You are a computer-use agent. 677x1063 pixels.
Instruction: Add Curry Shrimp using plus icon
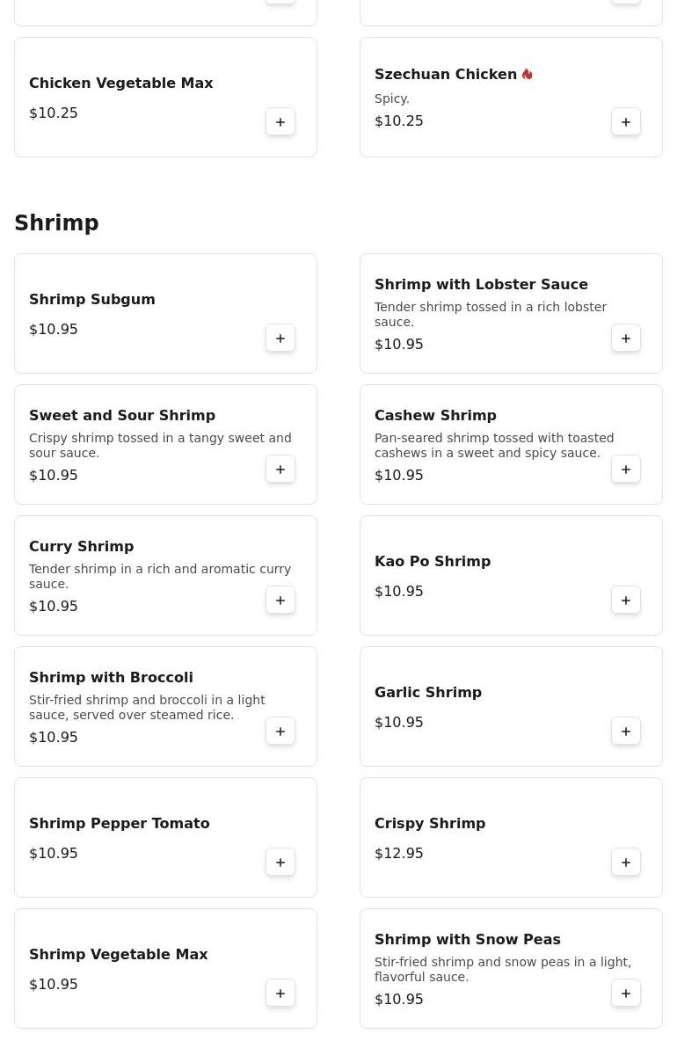tap(280, 601)
